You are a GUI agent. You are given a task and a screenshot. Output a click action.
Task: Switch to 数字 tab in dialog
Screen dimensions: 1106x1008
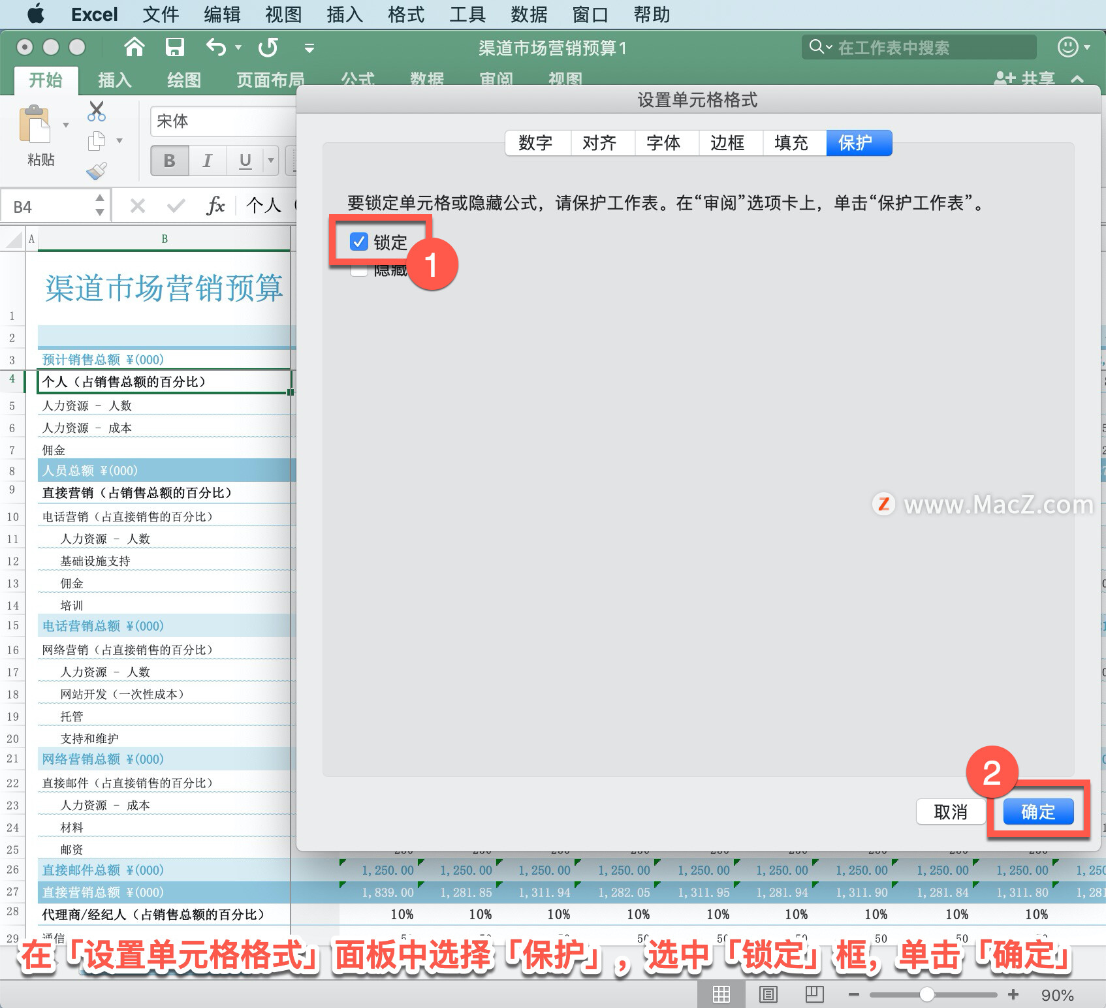(538, 143)
